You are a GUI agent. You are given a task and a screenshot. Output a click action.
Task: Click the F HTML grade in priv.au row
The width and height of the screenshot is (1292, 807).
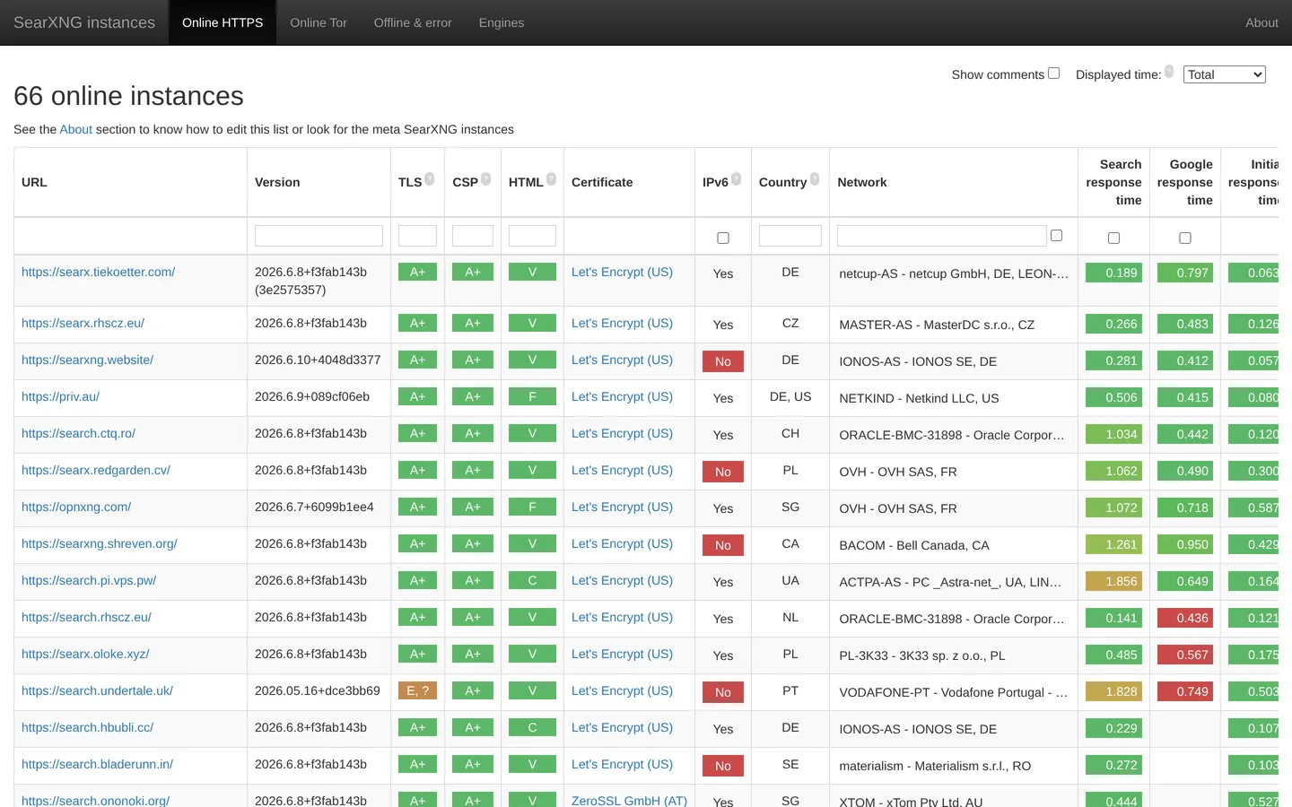pos(532,396)
